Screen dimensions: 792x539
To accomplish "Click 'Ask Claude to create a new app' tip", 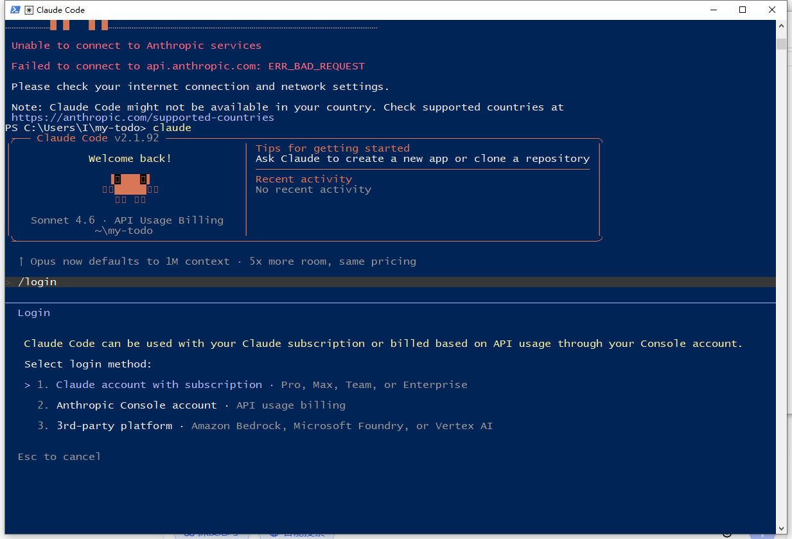I will pos(423,159).
